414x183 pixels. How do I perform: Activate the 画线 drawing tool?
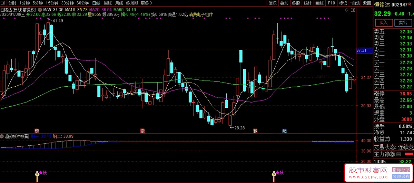pyautogui.click(x=319, y=3)
